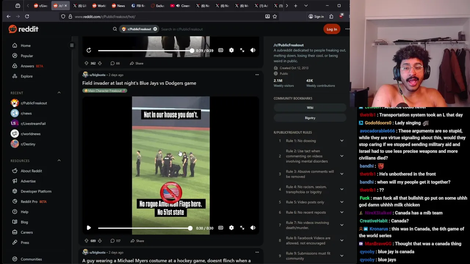Viewport: 470px width, 264px height.
Task: Replay the top video with replay icon
Action: tap(89, 50)
